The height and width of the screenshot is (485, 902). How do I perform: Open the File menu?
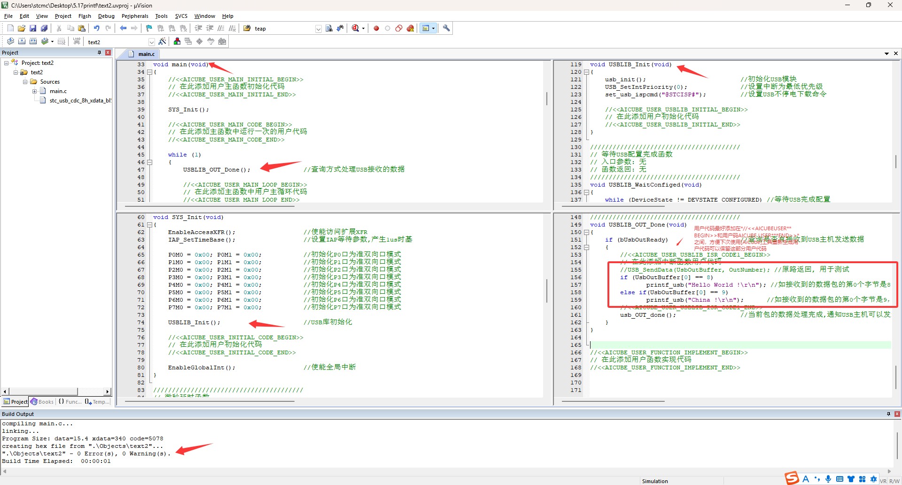tap(8, 16)
